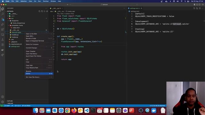Click the Live Share status bar button
Screen dimensions: 205x115
pyautogui.click(x=26, y=106)
